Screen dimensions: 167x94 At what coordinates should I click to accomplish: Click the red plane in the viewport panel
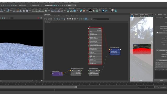click(142, 51)
